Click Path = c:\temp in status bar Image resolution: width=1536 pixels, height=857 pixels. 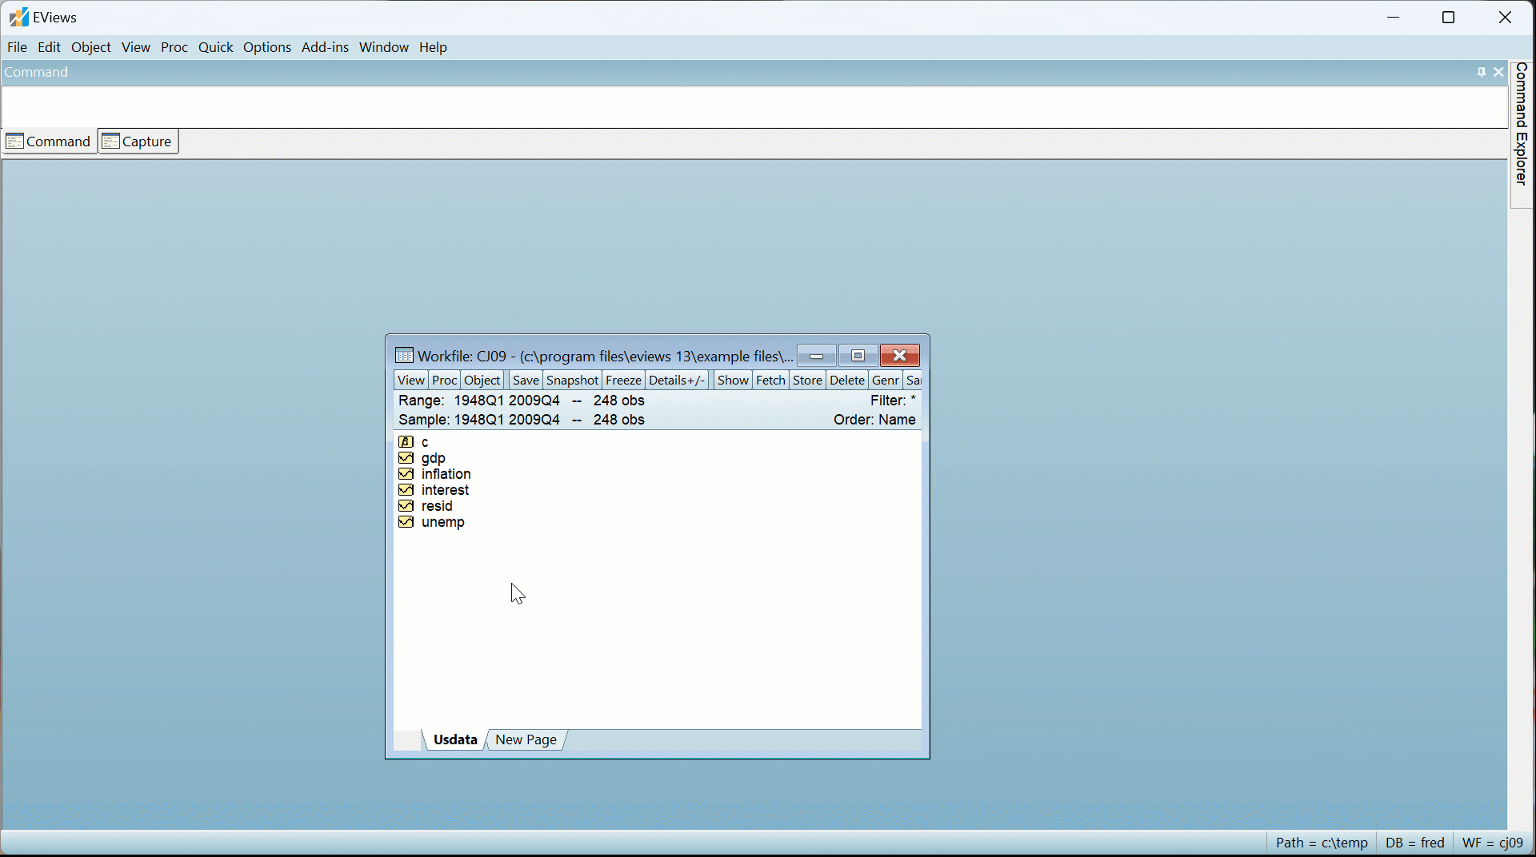coord(1322,843)
